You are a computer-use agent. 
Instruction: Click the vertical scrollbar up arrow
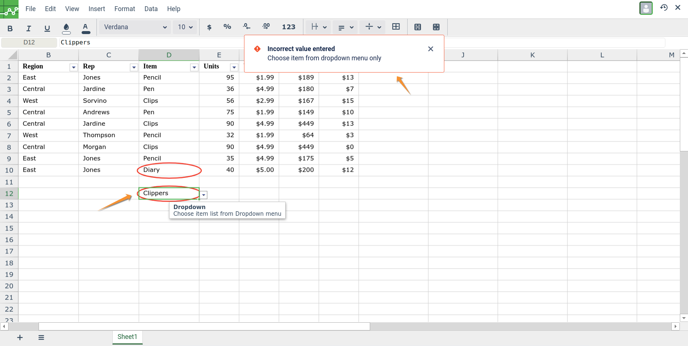684,54
